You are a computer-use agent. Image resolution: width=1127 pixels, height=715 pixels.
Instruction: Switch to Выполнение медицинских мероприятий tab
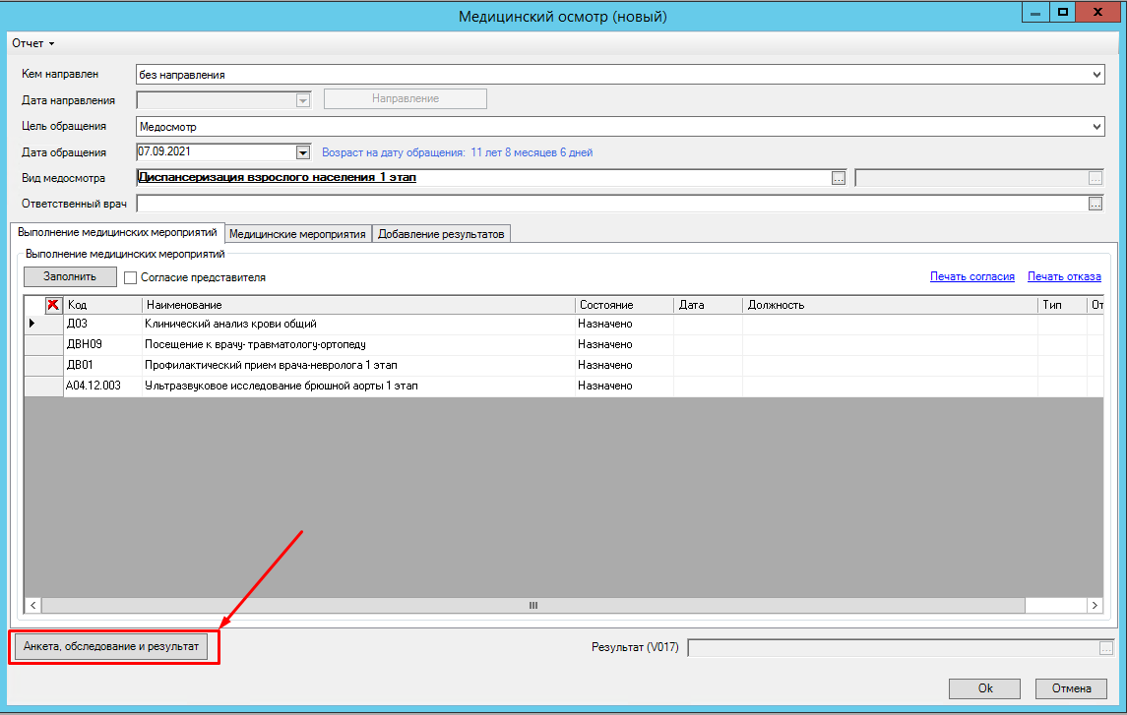[x=117, y=232]
